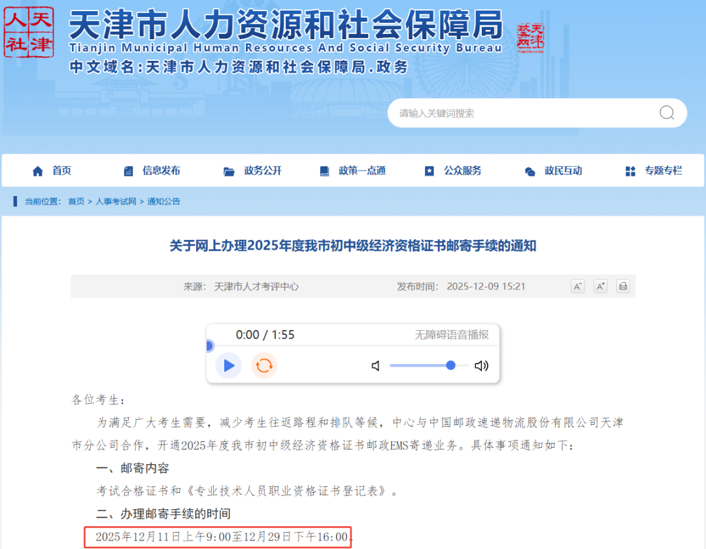Click the 通知公告 breadcrumb link
706x549 pixels.
click(163, 201)
